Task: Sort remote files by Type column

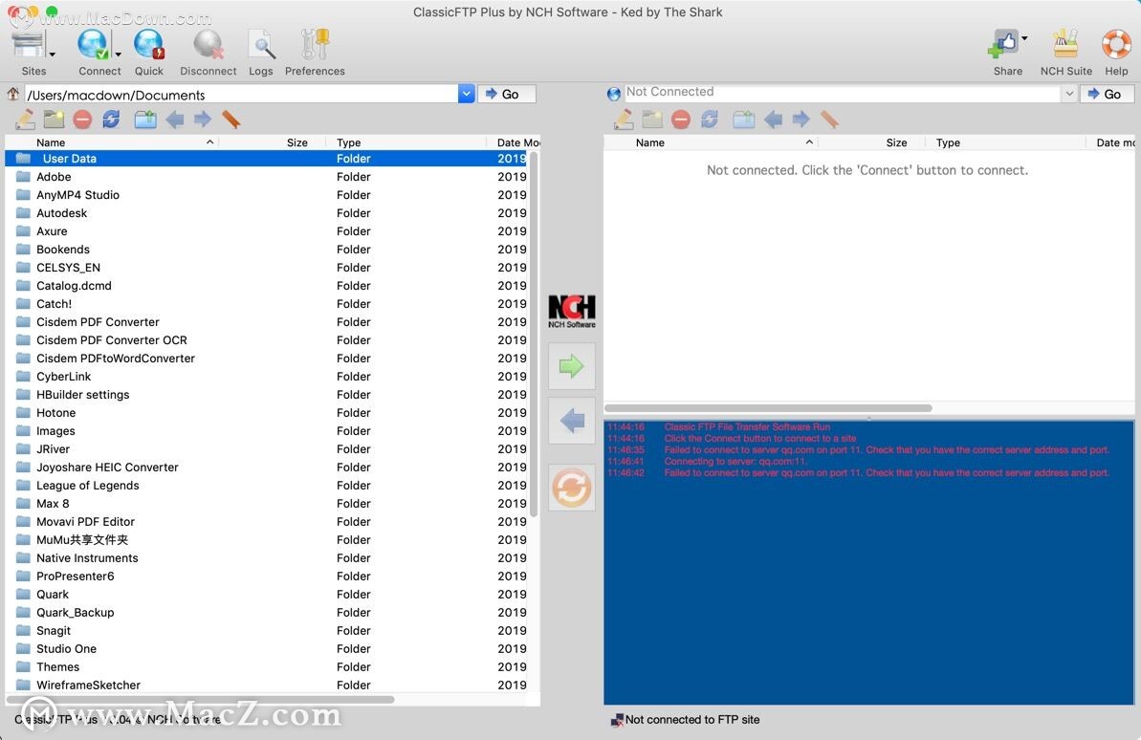Action: point(1005,142)
